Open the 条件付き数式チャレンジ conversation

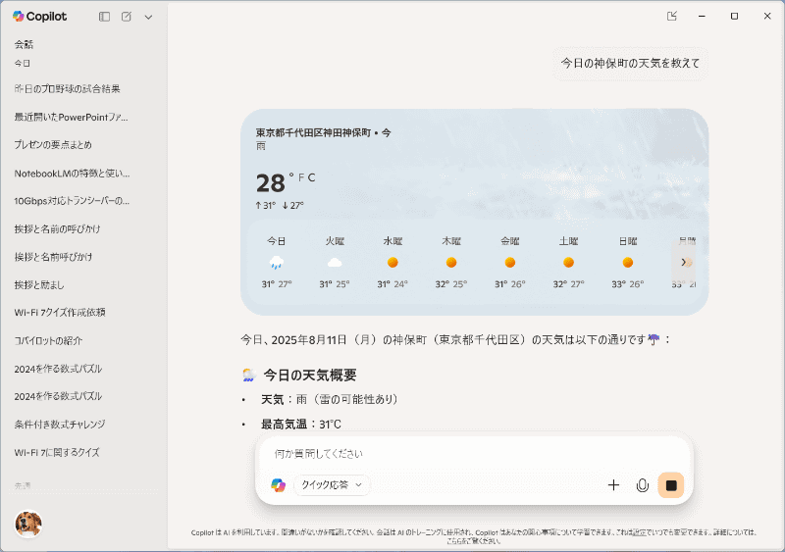[60, 425]
